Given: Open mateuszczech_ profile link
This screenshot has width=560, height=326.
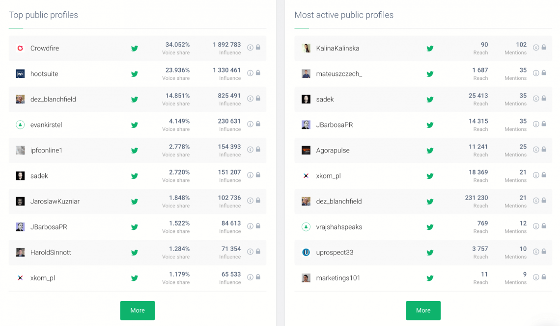Looking at the screenshot, I should tap(339, 74).
